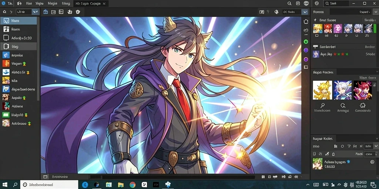Open the third text menu in the top bar

tap(53, 3)
